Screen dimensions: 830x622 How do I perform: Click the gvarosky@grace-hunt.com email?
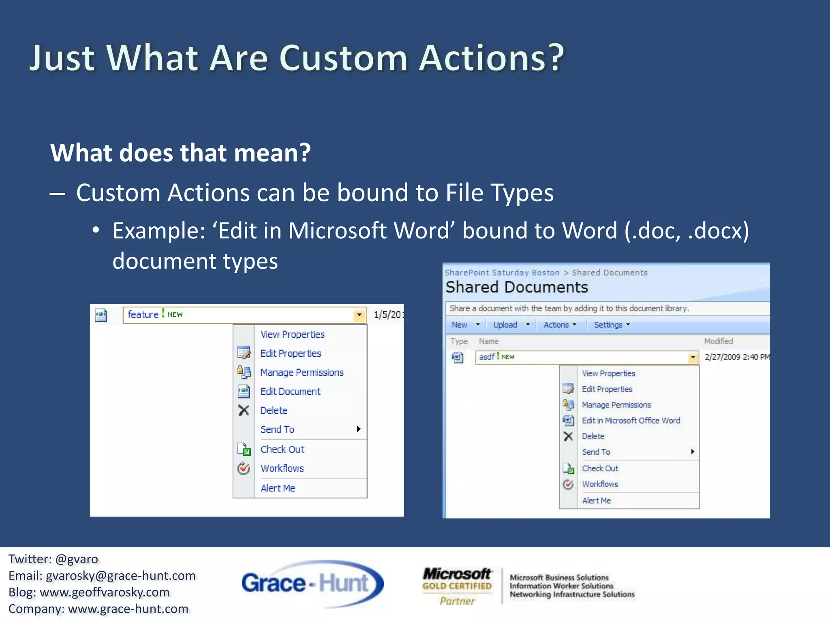pos(120,576)
